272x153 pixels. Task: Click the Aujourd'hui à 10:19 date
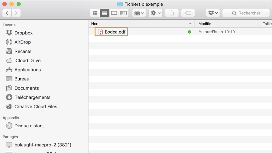click(216, 32)
